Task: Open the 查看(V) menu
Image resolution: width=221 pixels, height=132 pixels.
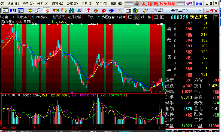Action: click(x=28, y=3)
